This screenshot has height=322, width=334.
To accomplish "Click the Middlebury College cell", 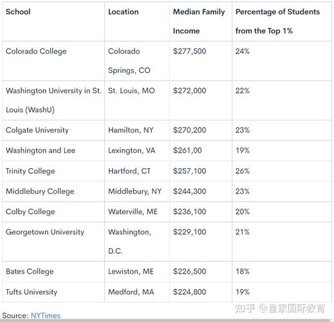I will coord(40,191).
